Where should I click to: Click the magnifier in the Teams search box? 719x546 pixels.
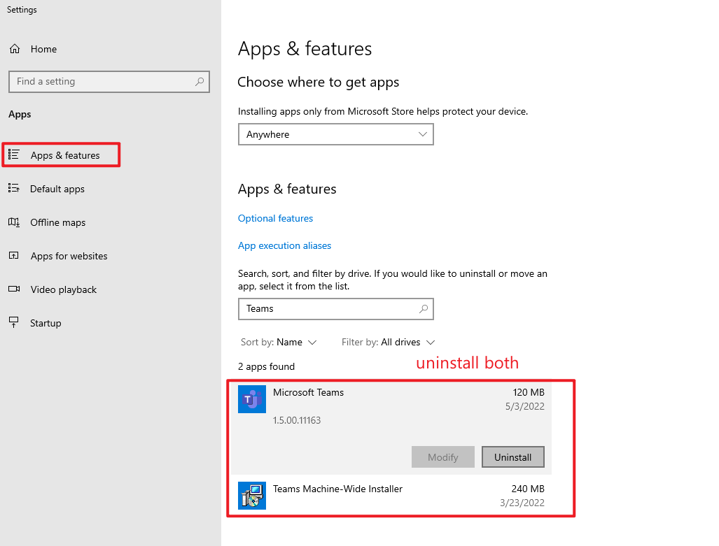click(x=424, y=309)
